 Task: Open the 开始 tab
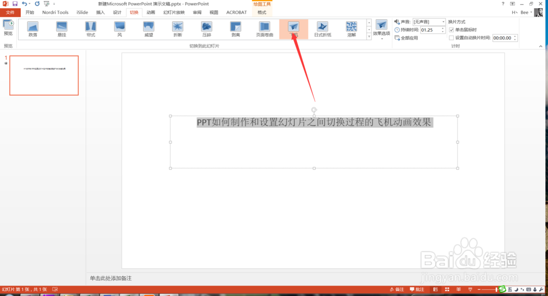pyautogui.click(x=30, y=12)
